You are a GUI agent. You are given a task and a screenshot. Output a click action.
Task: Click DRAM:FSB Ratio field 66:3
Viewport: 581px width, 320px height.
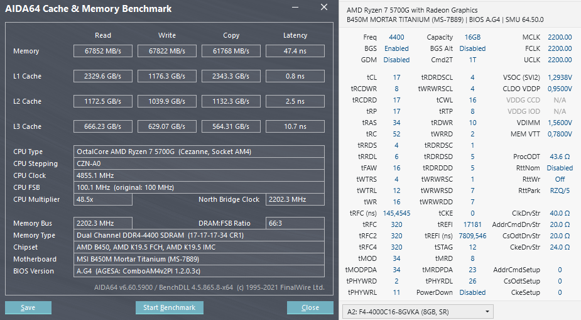[x=295, y=223]
